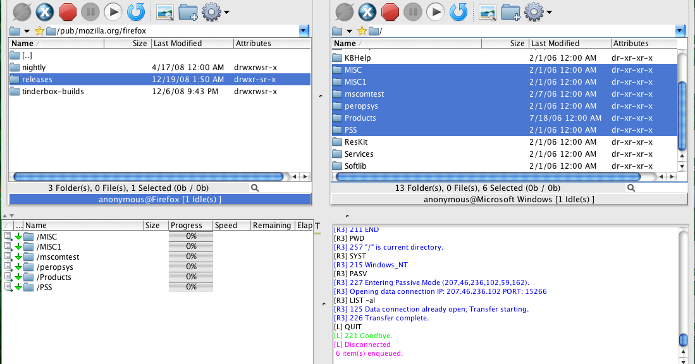This screenshot has height=364, width=695.
Task: Sort right pane by Size column
Action: pos(505,44)
